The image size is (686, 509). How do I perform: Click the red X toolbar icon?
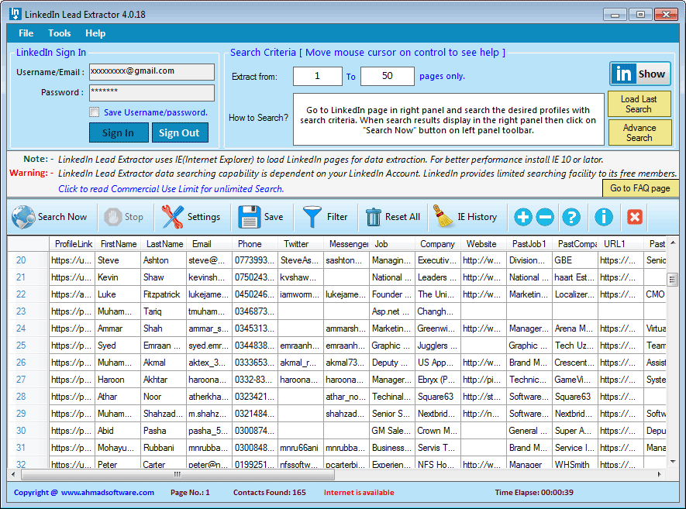[634, 218]
